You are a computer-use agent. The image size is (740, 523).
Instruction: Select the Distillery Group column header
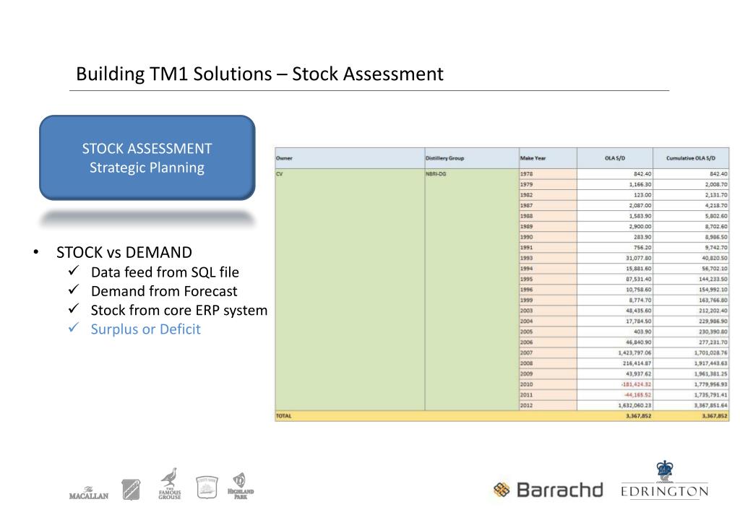pos(472,158)
